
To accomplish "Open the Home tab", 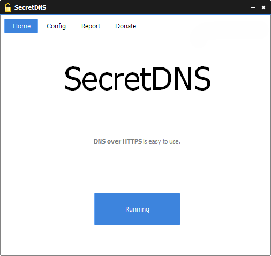I will 21,26.
